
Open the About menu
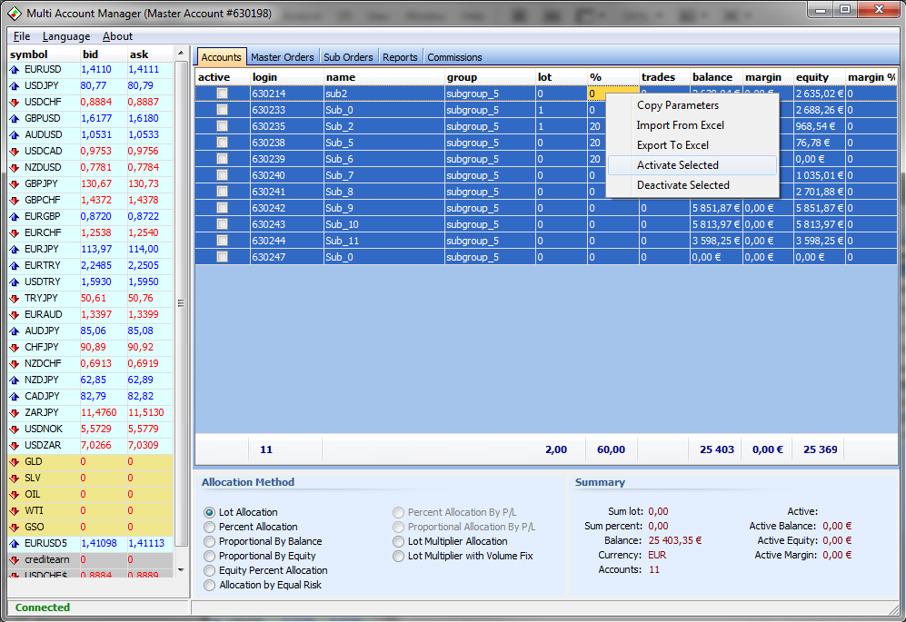(118, 36)
